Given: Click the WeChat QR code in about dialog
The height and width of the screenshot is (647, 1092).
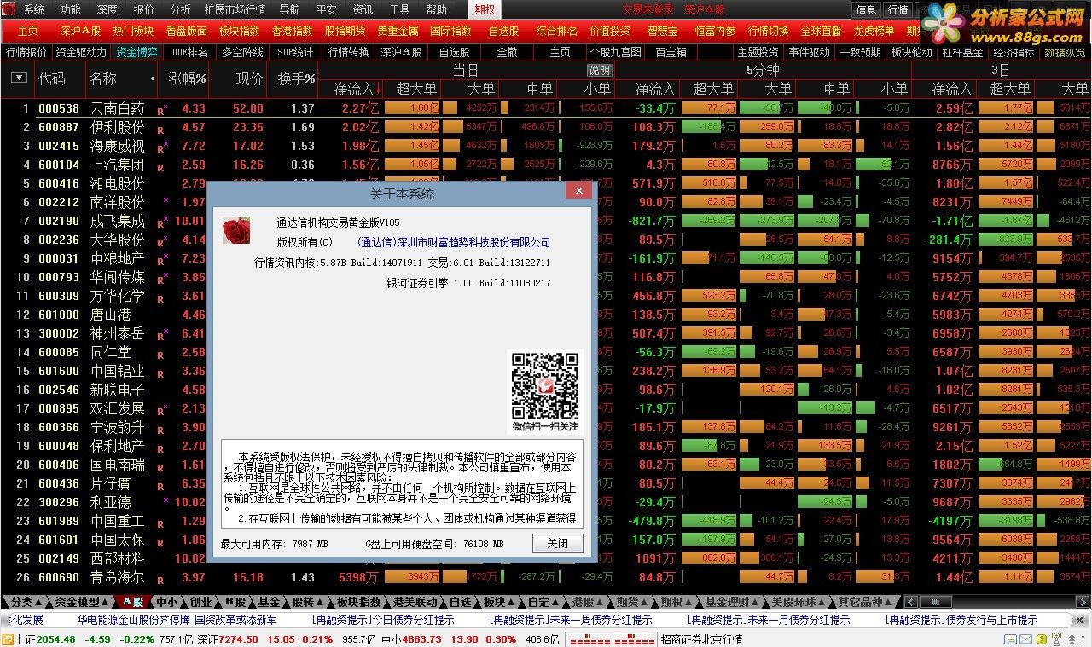Looking at the screenshot, I should tap(544, 384).
